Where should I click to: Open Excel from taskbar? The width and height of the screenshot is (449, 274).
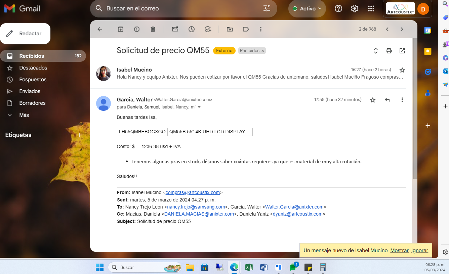pyautogui.click(x=249, y=267)
